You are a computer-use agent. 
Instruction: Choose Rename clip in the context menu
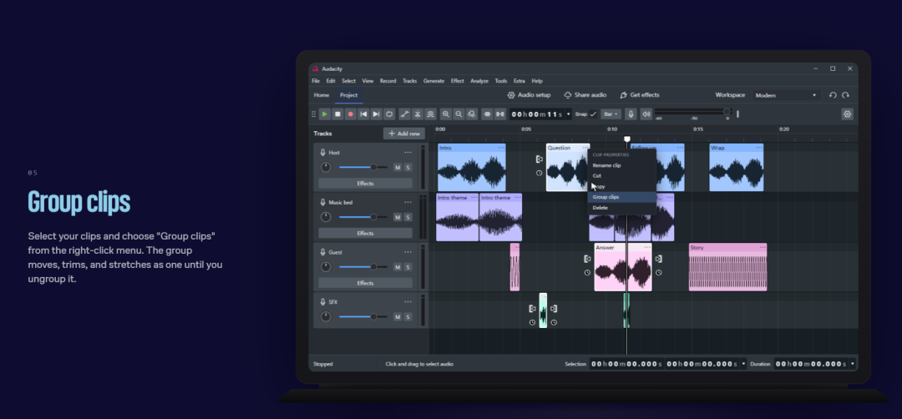click(x=622, y=165)
